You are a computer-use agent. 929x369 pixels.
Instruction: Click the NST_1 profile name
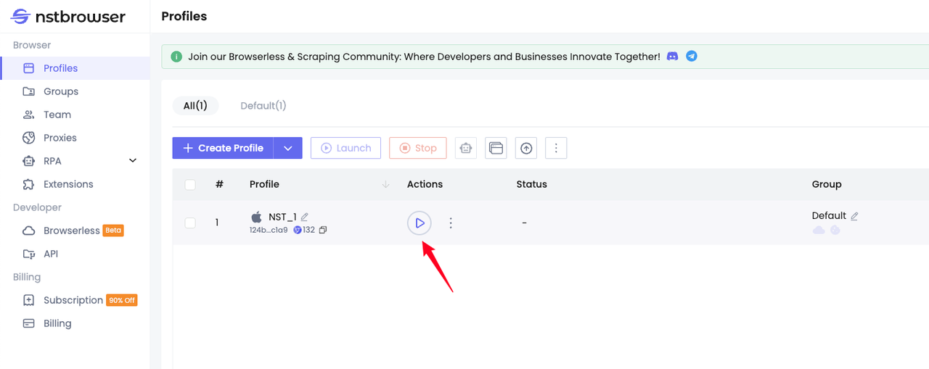point(282,217)
